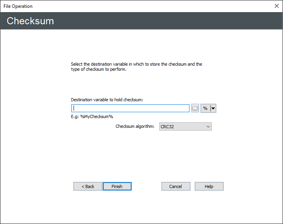Screen dimensions: 283x224
Task: Go back with the < Back button
Action: point(88,186)
